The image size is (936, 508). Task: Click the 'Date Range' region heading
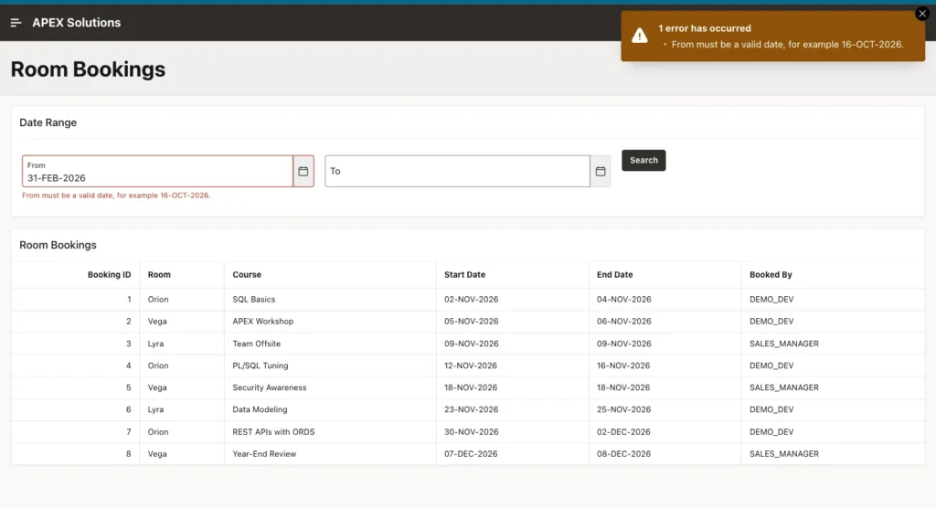coord(48,122)
